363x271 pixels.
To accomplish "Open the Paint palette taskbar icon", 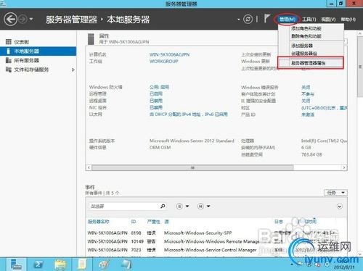I will pyautogui.click(x=104, y=264).
